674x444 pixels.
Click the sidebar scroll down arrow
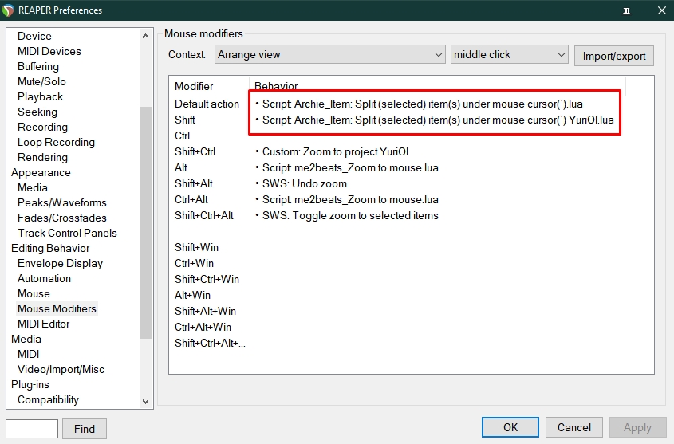pos(146,402)
